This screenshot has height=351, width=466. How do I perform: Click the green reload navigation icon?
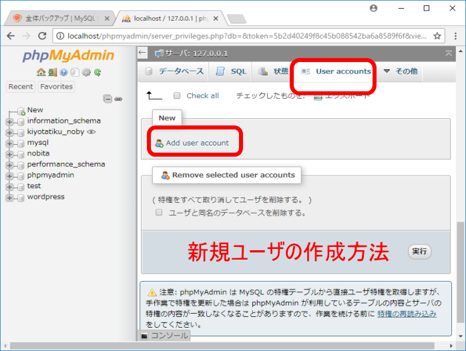tap(97, 72)
